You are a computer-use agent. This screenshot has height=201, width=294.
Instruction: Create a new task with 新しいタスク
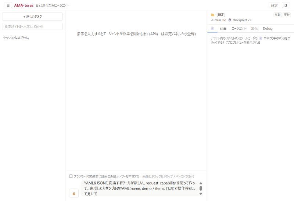pos(32,17)
